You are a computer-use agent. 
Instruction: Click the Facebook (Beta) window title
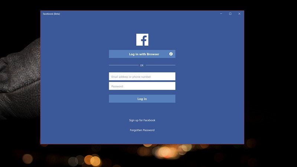coord(51,14)
